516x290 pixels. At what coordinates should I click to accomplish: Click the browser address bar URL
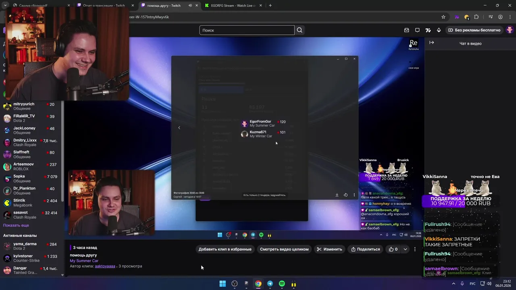149,17
